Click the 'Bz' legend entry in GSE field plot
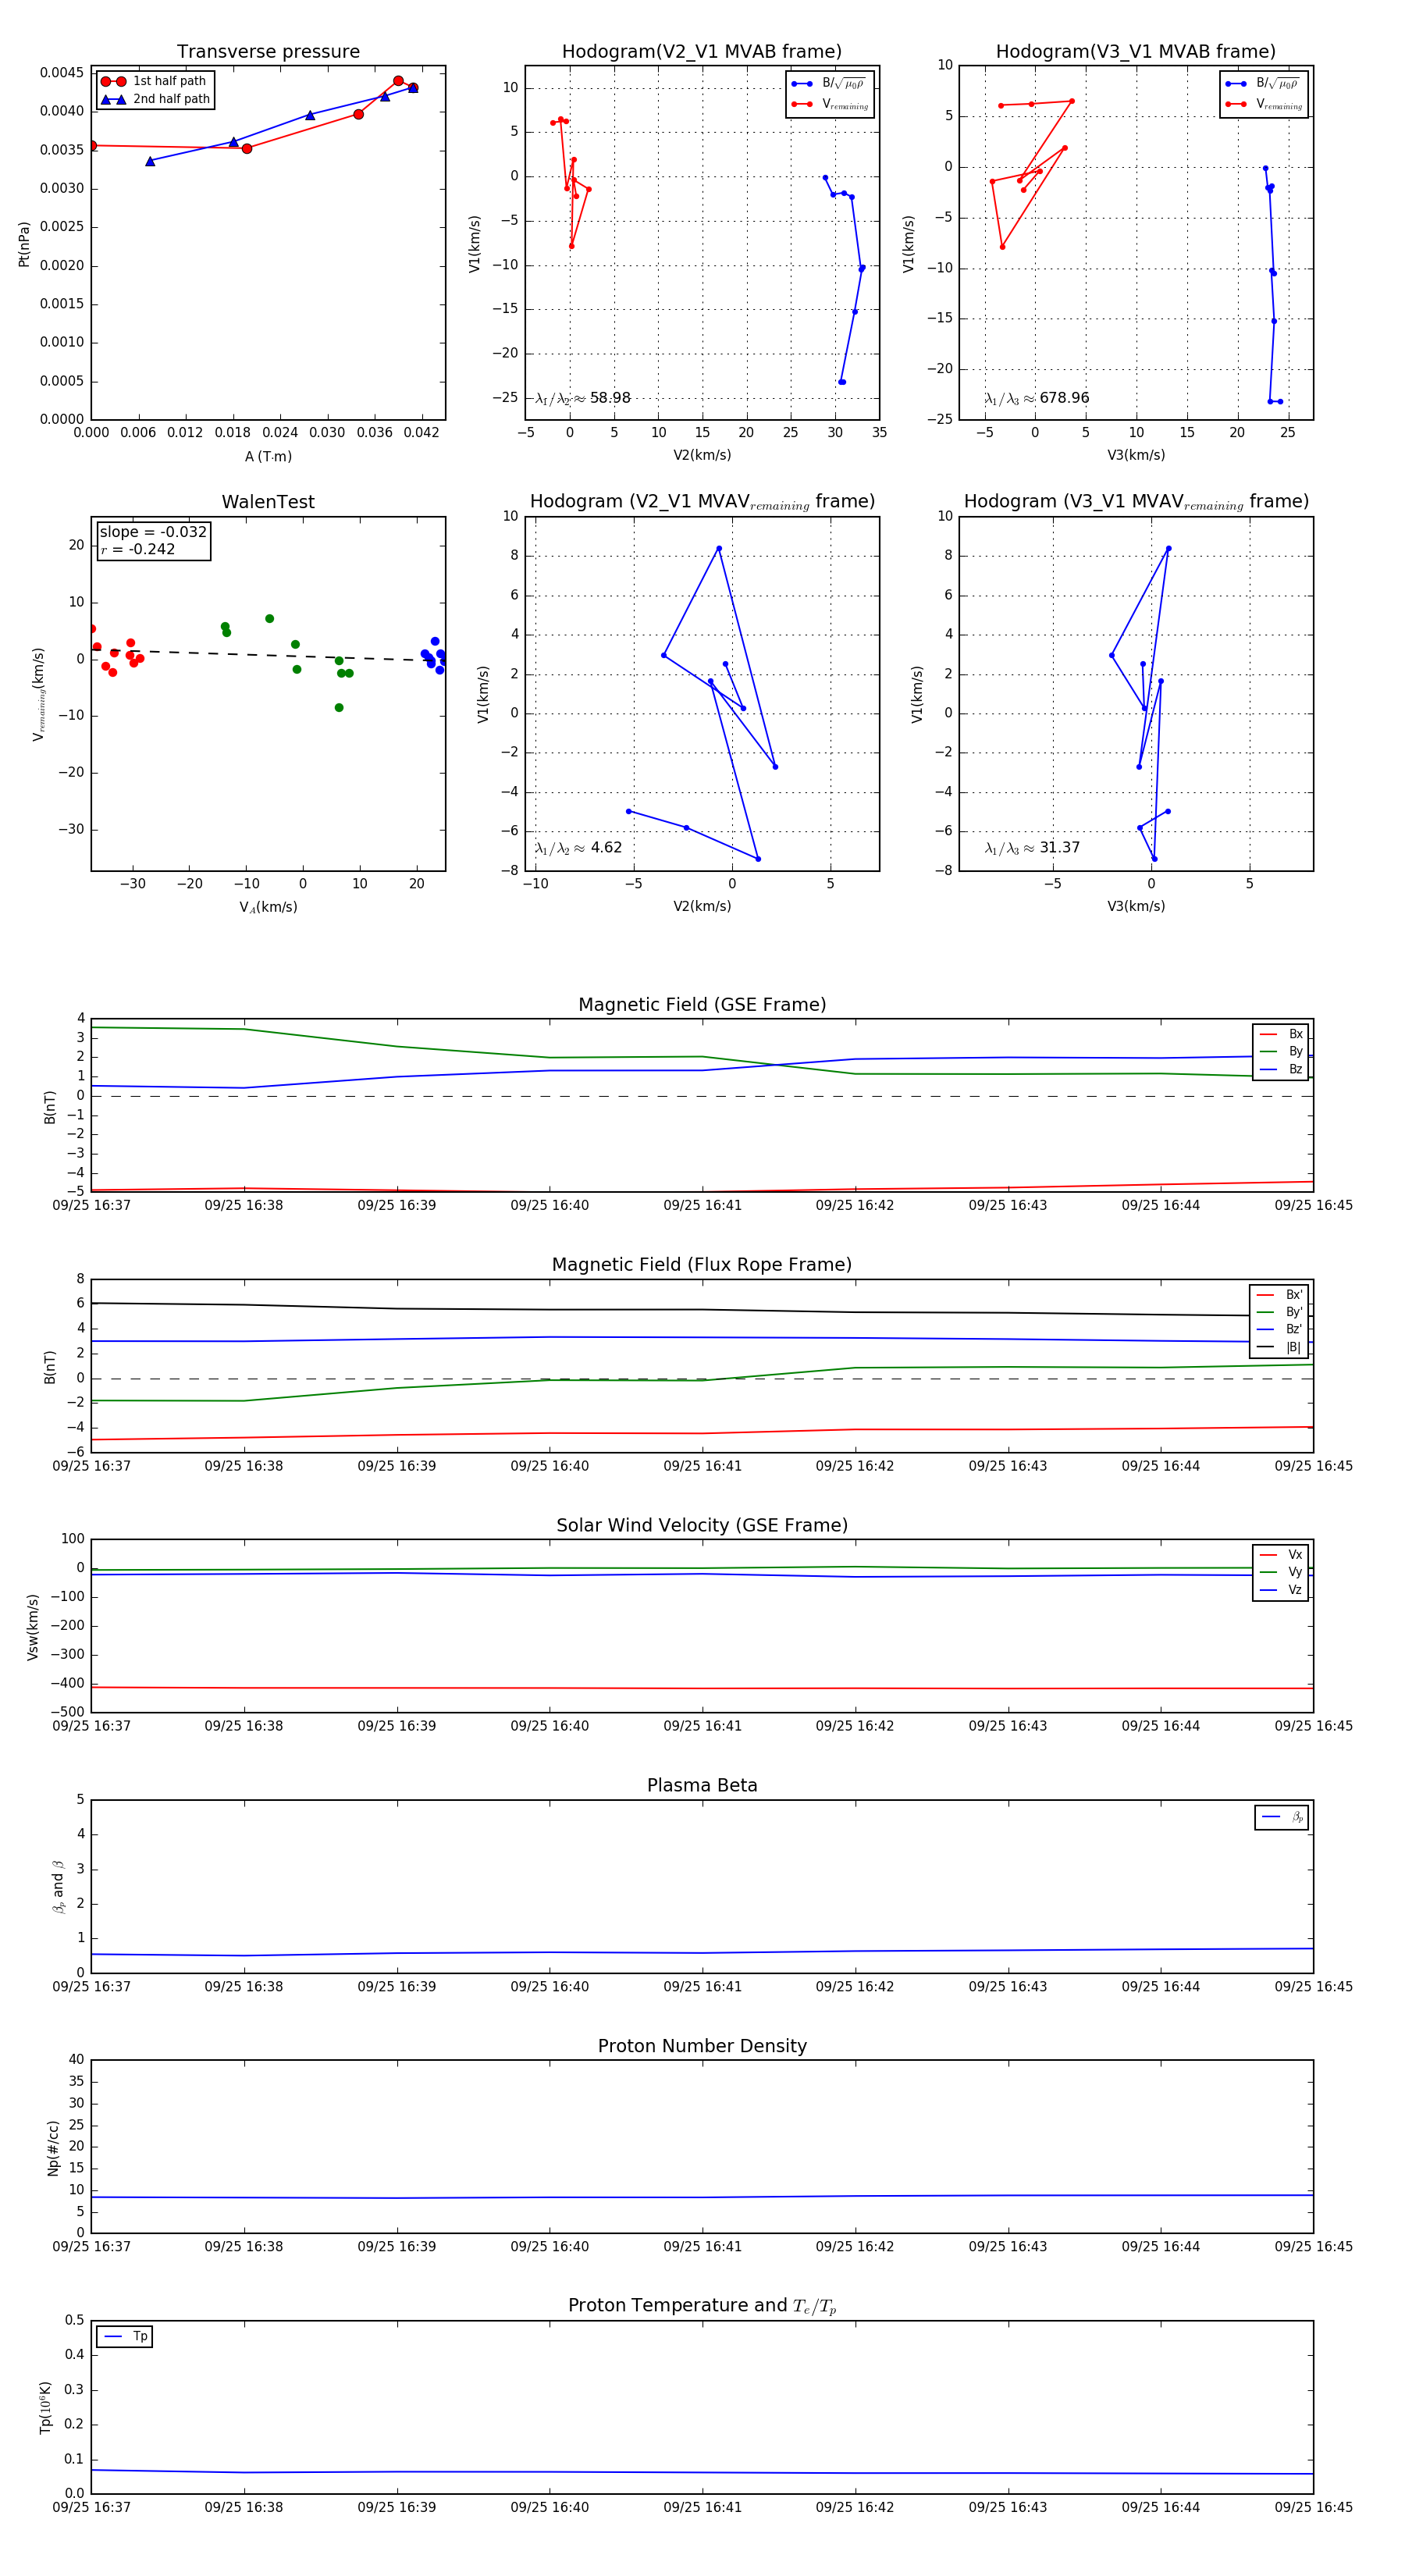Viewport: 1405px width, 2576px height. (x=1281, y=1070)
